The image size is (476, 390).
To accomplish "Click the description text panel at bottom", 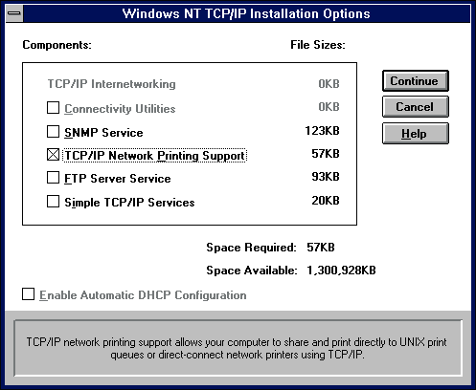I will [238, 348].
